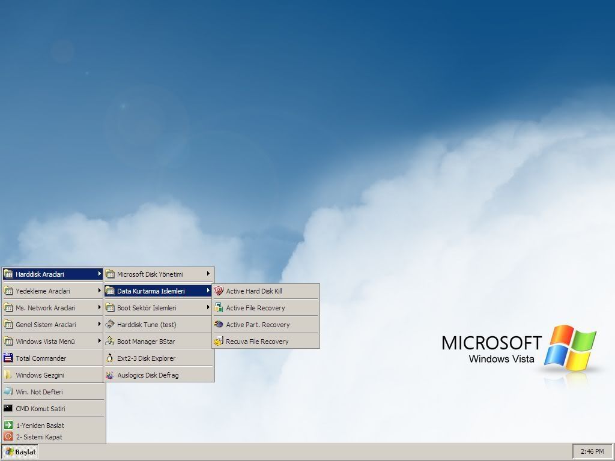The width and height of the screenshot is (615, 461).
Task: Click the Windows Vista Menü folder icon
Action: coord(8,342)
